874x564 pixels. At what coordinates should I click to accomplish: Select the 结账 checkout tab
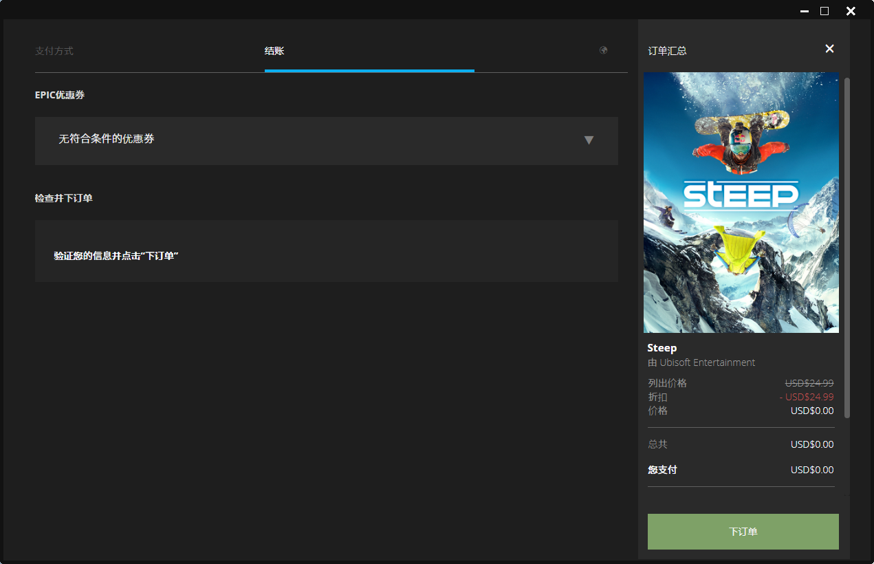pyautogui.click(x=274, y=51)
